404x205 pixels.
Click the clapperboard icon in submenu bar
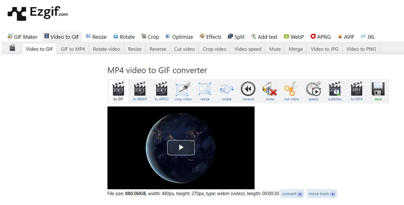(x=12, y=48)
